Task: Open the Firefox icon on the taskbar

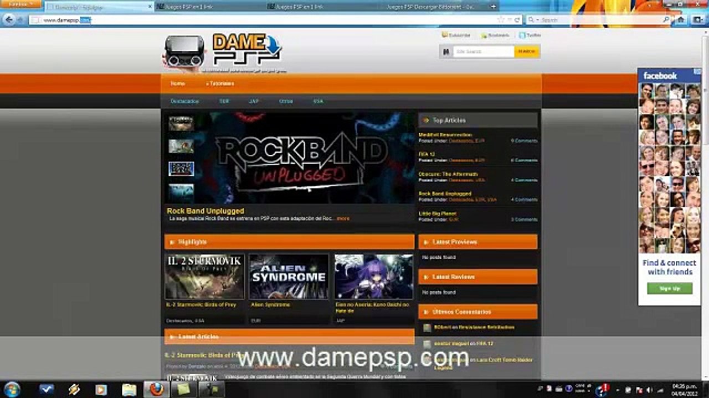Action: (157, 389)
